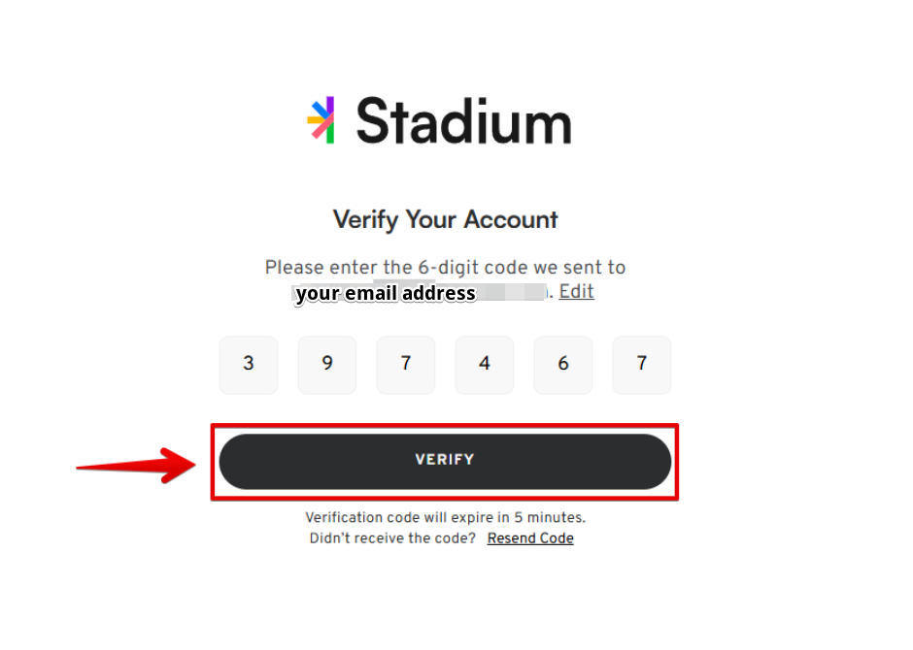The image size is (913, 650).
Task: Focus the fourth code box containing 4
Action: pos(485,365)
